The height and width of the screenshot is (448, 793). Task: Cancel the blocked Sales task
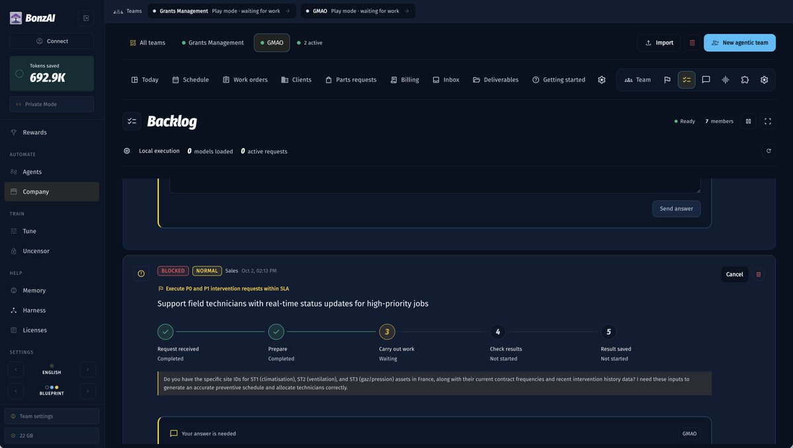point(734,274)
